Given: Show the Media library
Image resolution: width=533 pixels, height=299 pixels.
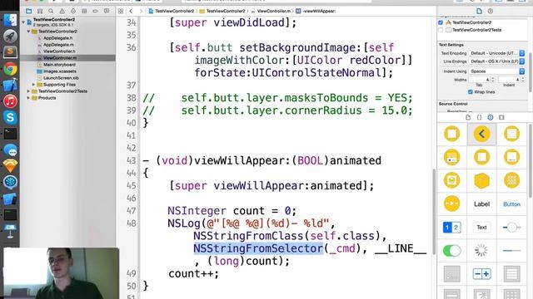Looking at the screenshot, I should click(x=501, y=117).
